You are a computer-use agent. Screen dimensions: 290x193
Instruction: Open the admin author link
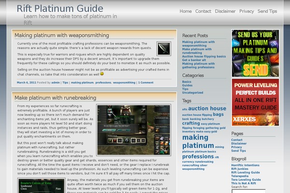(56, 83)
